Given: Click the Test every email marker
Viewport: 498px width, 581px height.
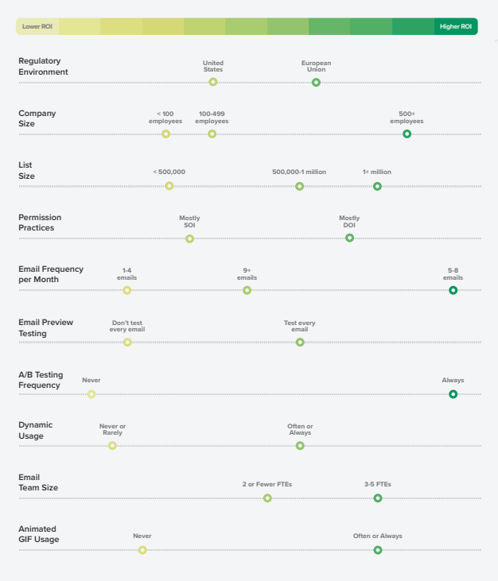Looking at the screenshot, I should (x=300, y=342).
